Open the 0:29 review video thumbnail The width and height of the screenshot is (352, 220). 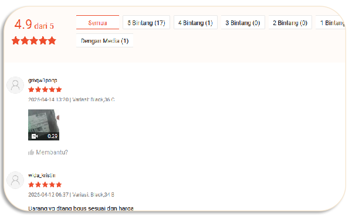(x=43, y=125)
